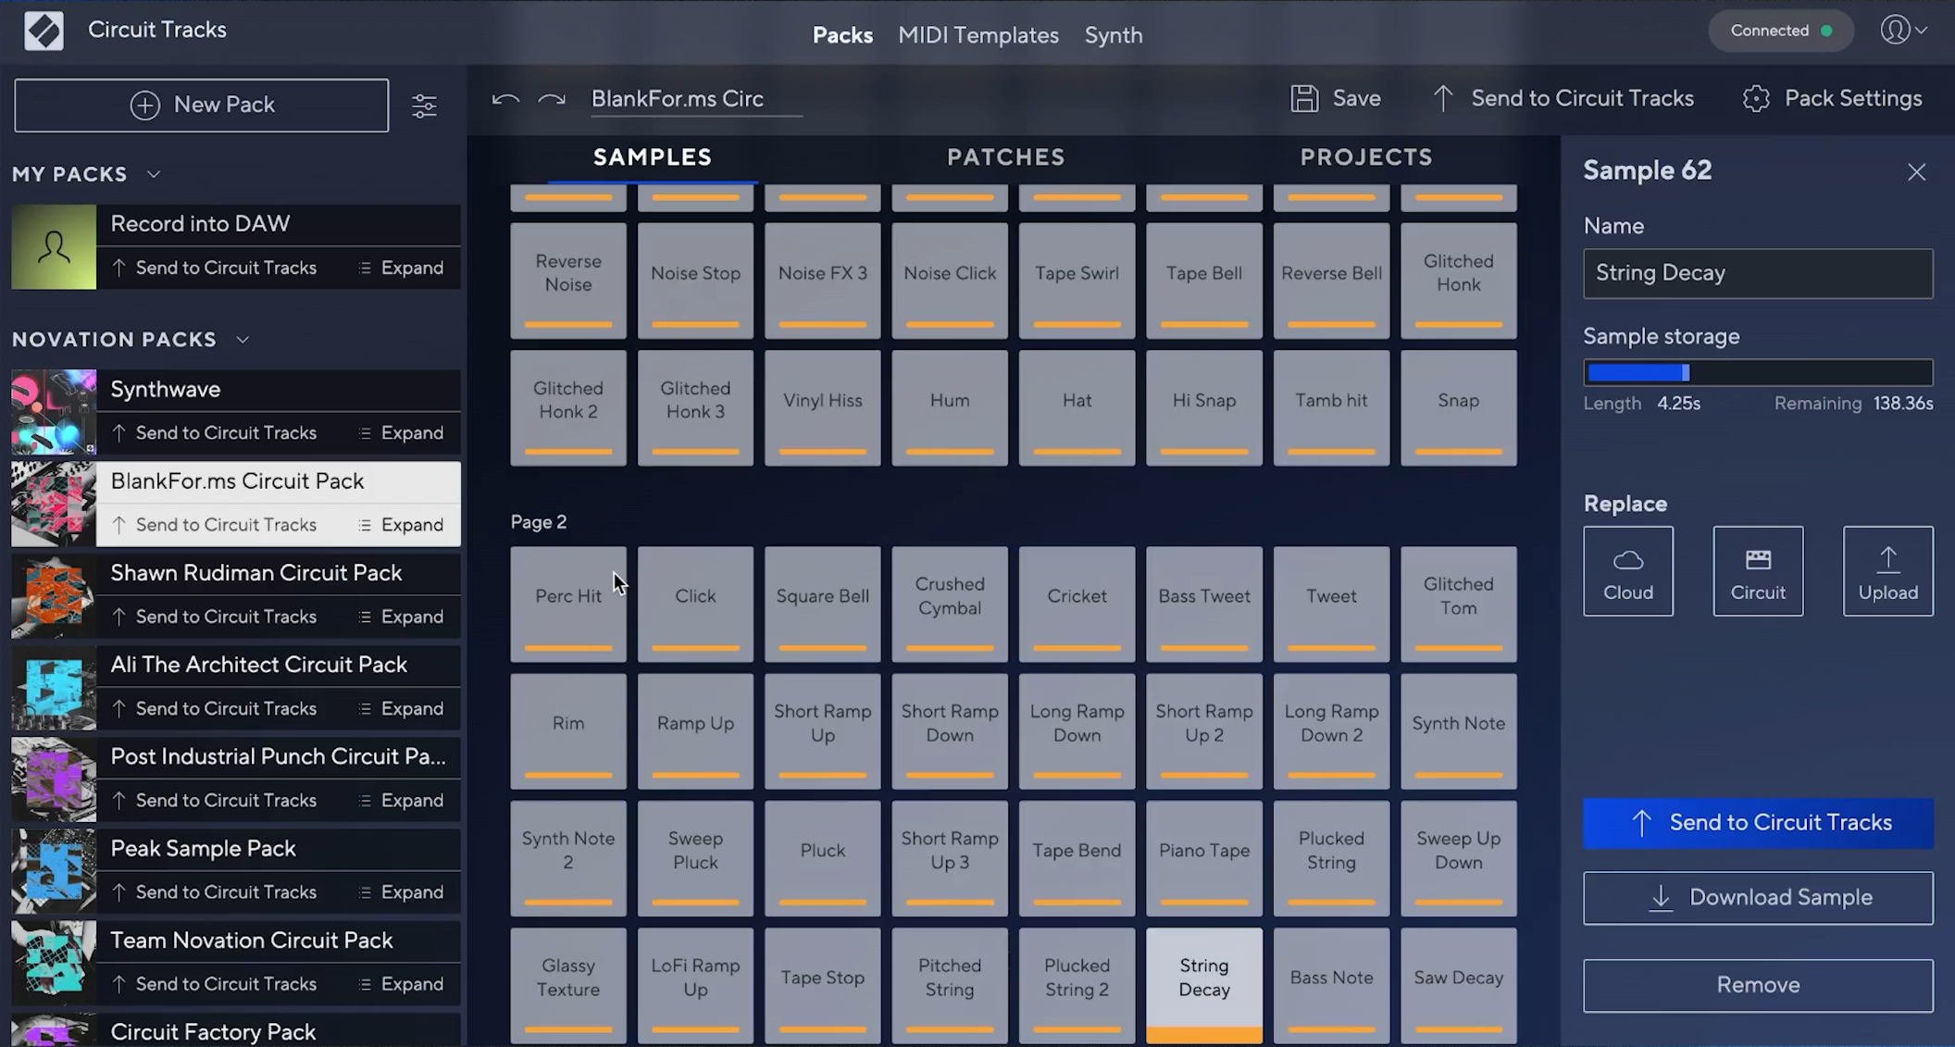1955x1047 pixels.
Task: Replace sample from Cloud
Action: [1628, 571]
